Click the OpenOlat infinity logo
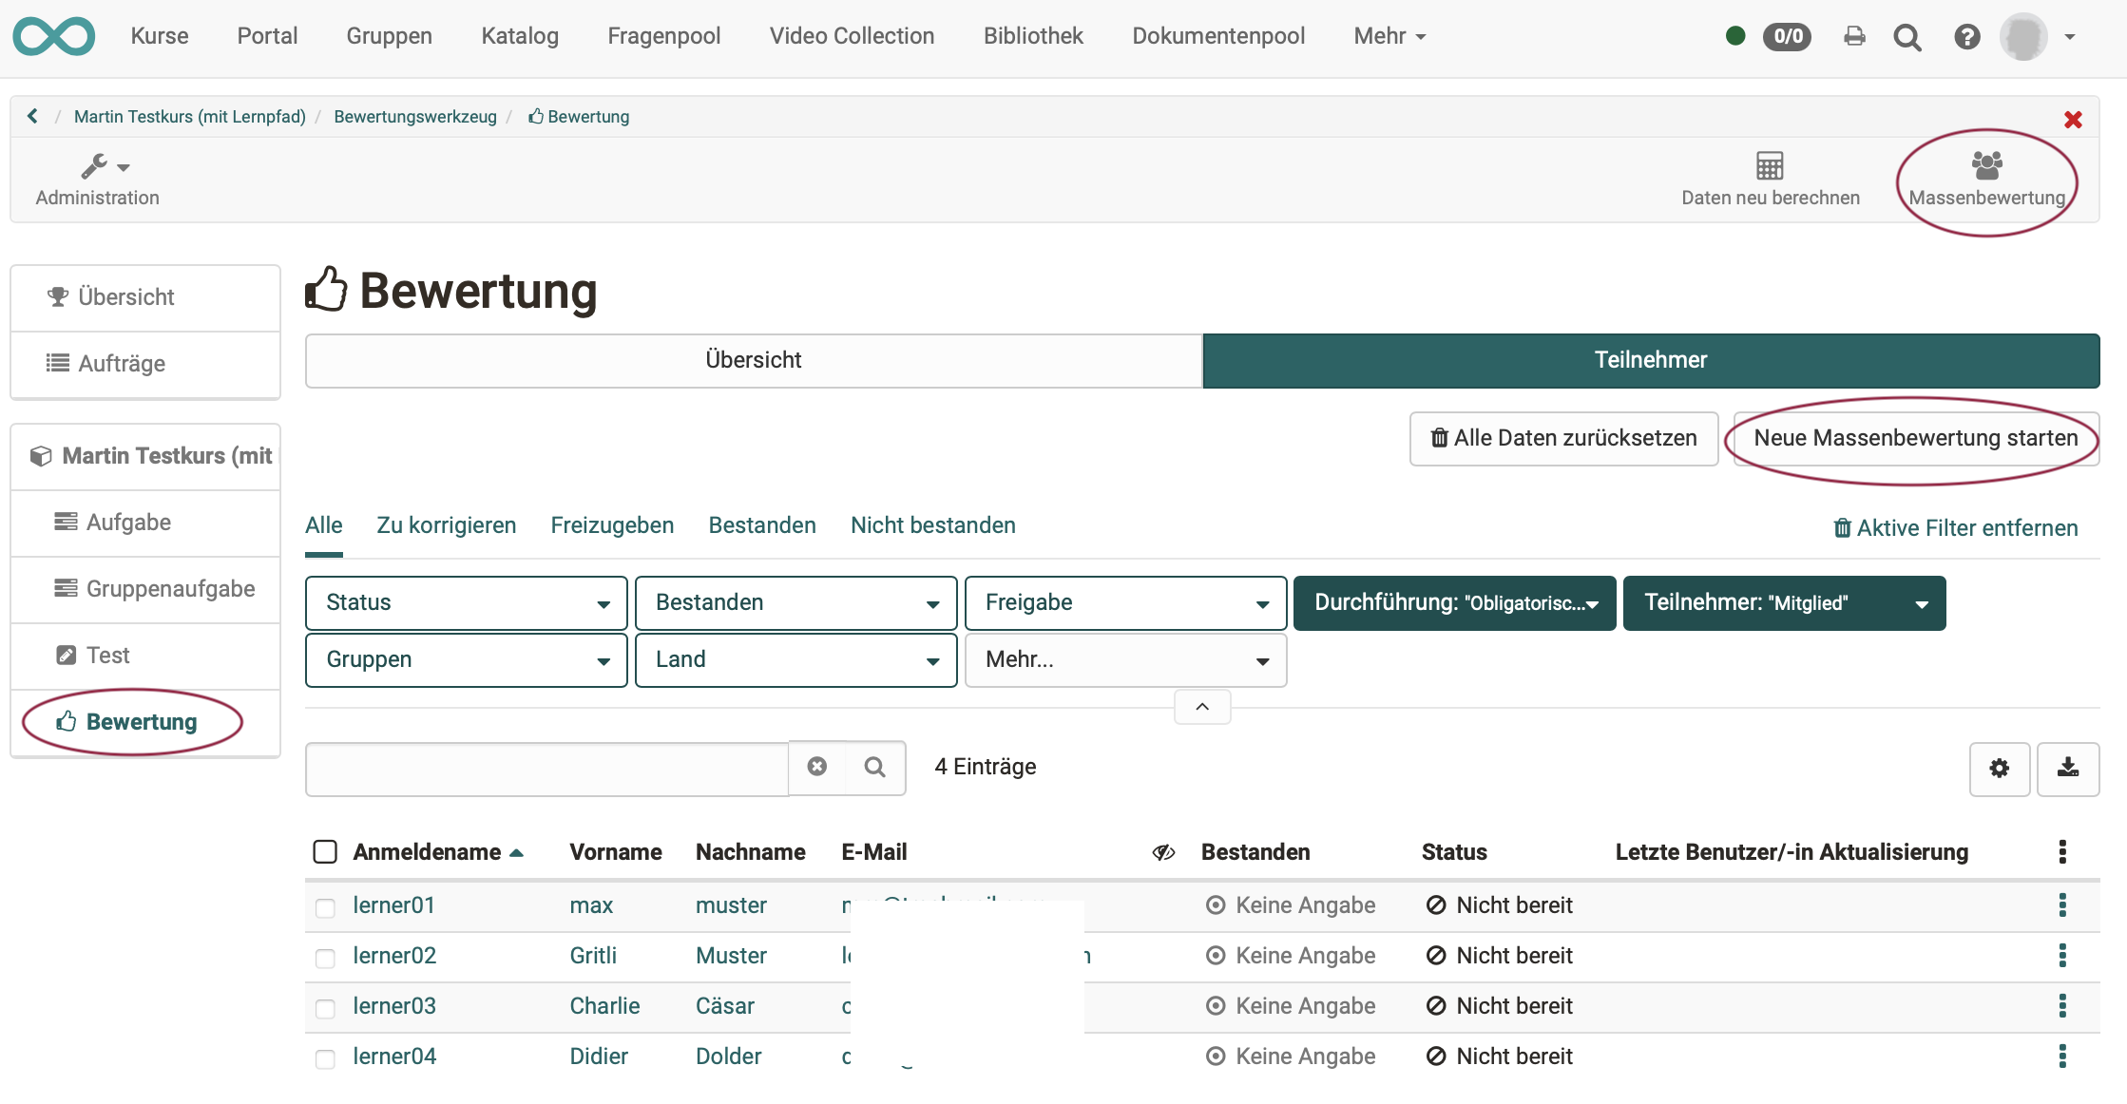This screenshot has width=2127, height=1104. click(54, 36)
